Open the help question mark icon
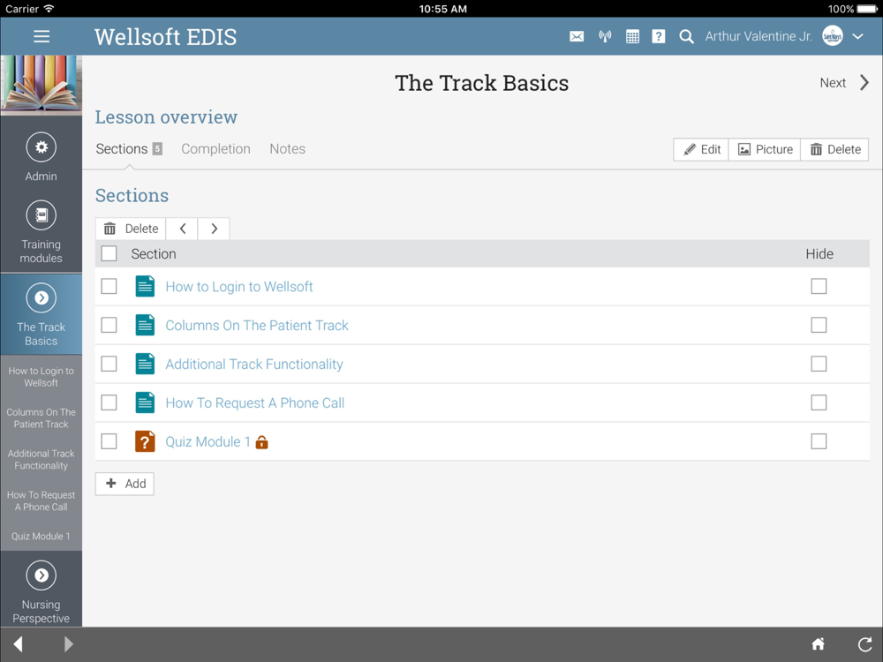Image resolution: width=883 pixels, height=662 pixels. (x=659, y=36)
